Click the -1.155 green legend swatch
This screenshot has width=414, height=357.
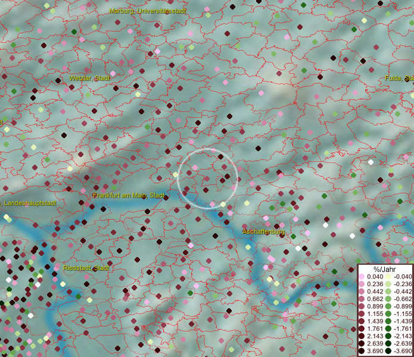[x=388, y=314]
